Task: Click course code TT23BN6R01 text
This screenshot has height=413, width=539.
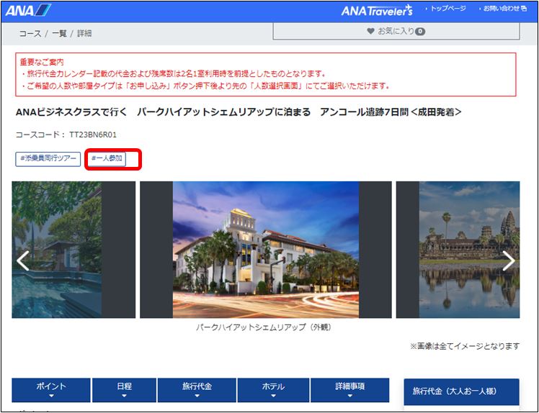Action: 93,135
